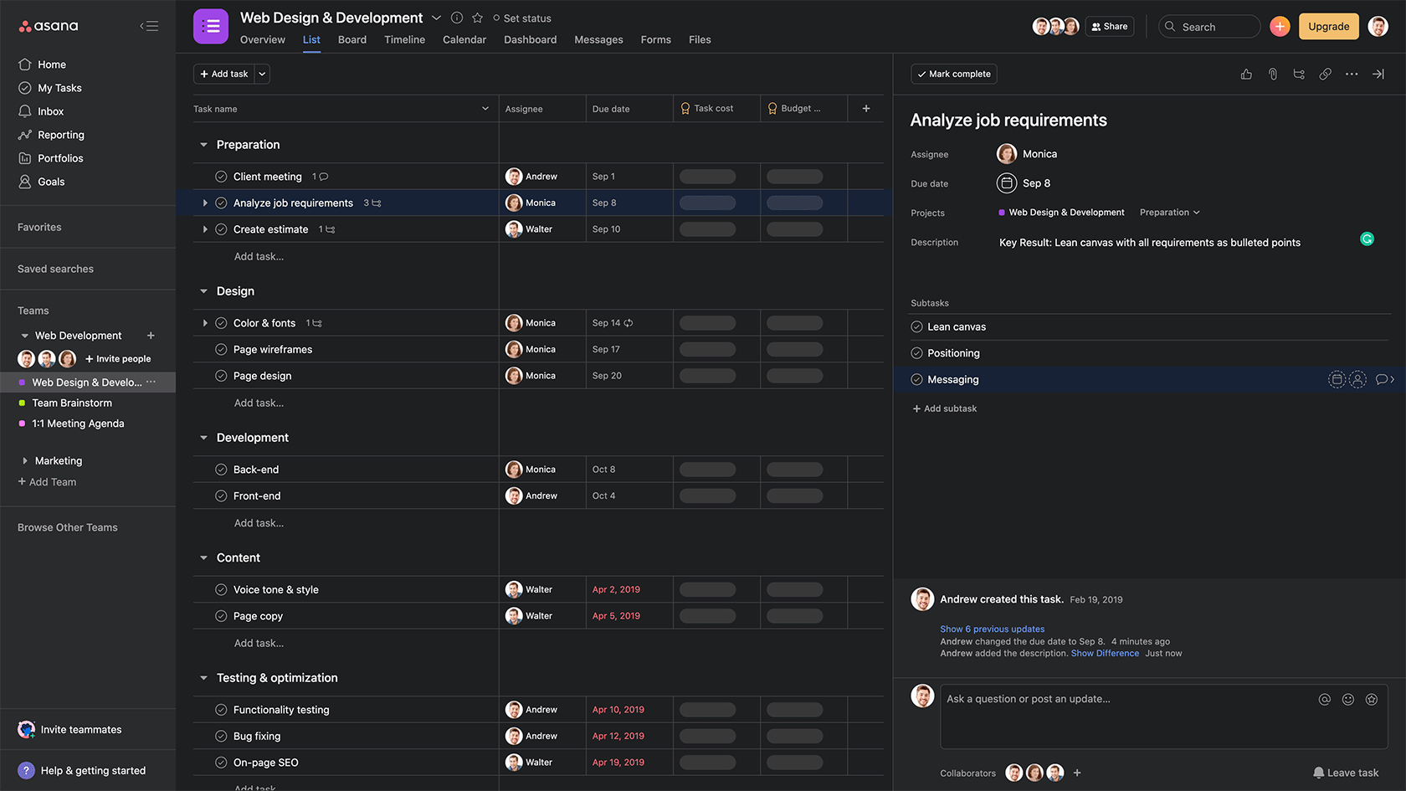This screenshot has height=791, width=1406.
Task: Mark the Client meeting task complete
Action: 221,176
